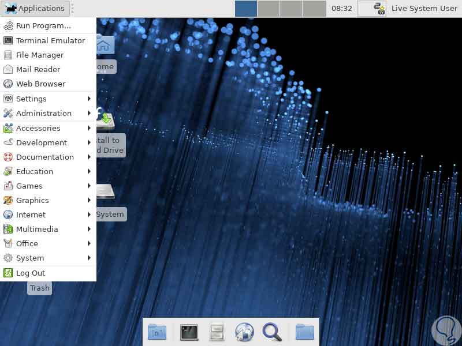The image size is (462, 346).
Task: Click the System gear icon
Action: (x=8, y=258)
